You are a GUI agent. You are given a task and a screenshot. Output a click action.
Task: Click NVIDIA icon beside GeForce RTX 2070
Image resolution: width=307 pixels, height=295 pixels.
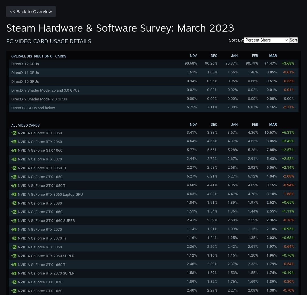tap(14, 229)
